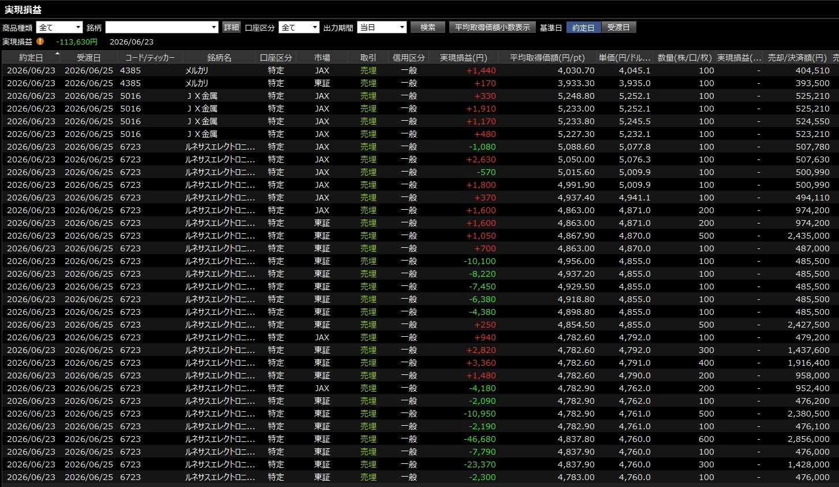Click the 404,510 settlement amount

[812, 70]
